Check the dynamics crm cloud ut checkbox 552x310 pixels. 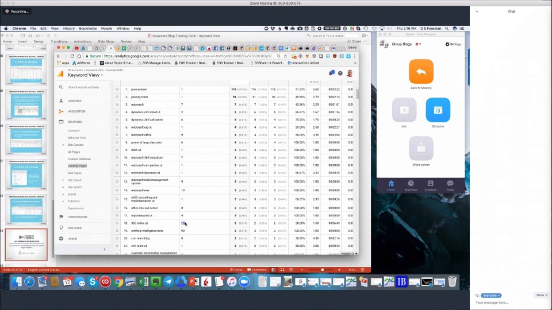(117, 112)
